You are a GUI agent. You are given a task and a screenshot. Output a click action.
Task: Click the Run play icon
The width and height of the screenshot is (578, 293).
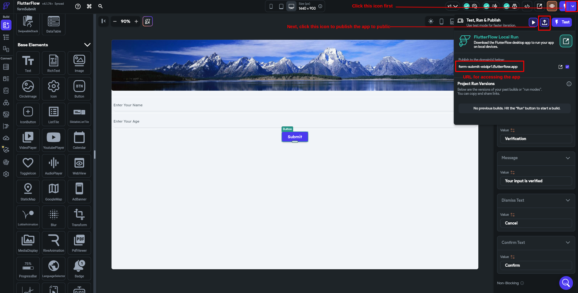pyautogui.click(x=533, y=22)
